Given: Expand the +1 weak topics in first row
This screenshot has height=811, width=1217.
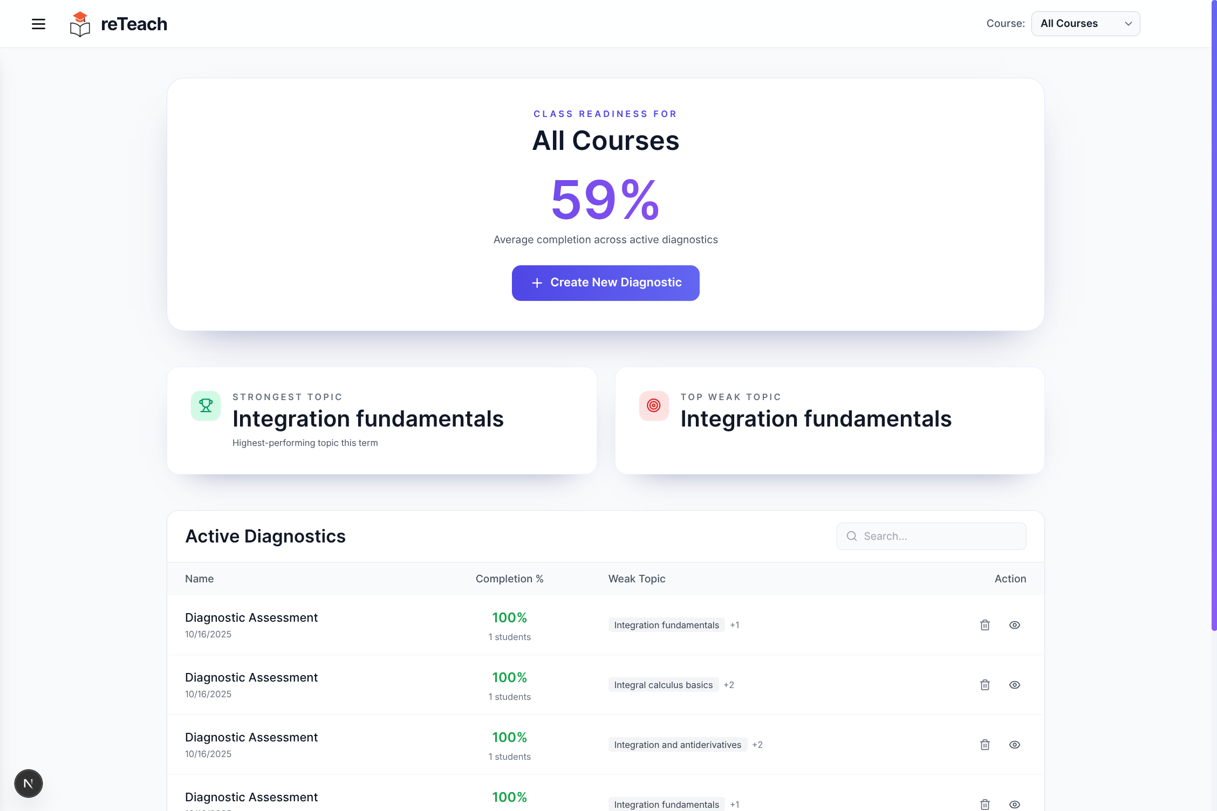Looking at the screenshot, I should [x=734, y=625].
